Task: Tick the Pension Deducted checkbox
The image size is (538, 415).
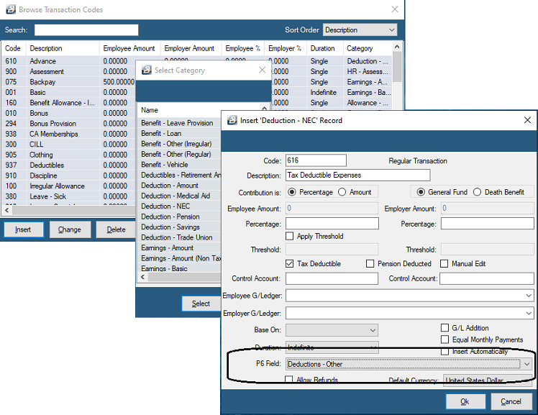Action: (x=370, y=264)
